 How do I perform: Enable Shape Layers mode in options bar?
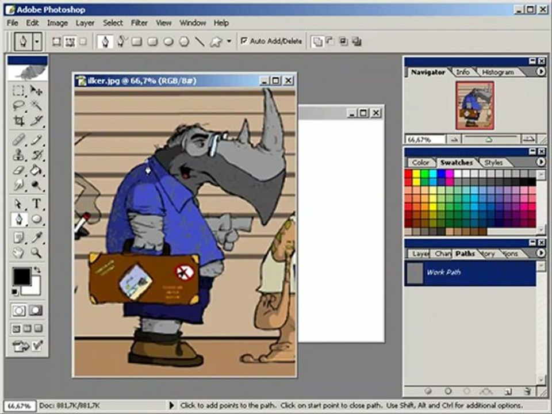click(56, 42)
